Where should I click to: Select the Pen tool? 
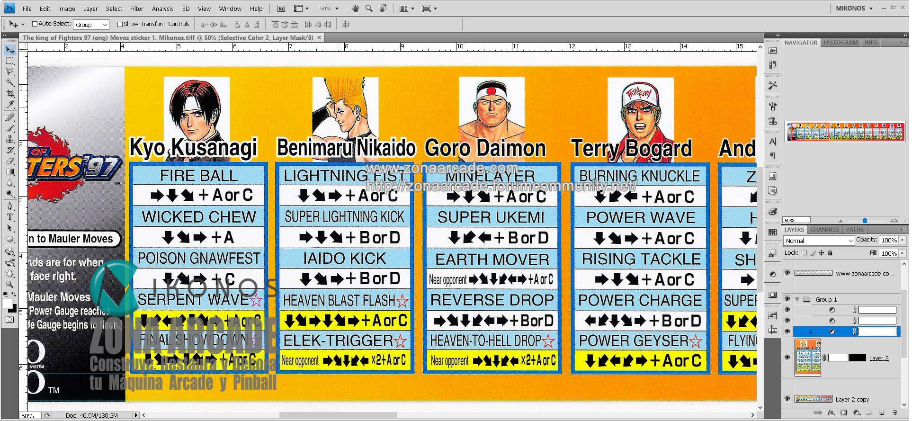(x=10, y=206)
